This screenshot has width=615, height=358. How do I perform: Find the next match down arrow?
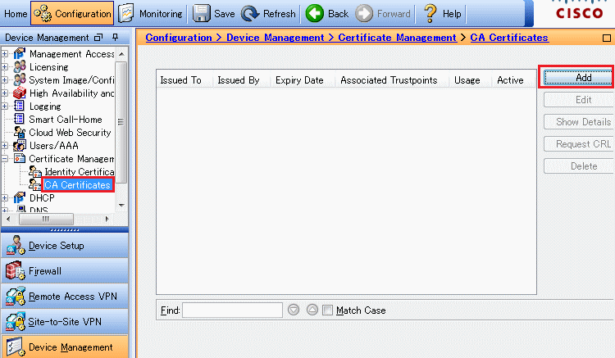(x=294, y=310)
